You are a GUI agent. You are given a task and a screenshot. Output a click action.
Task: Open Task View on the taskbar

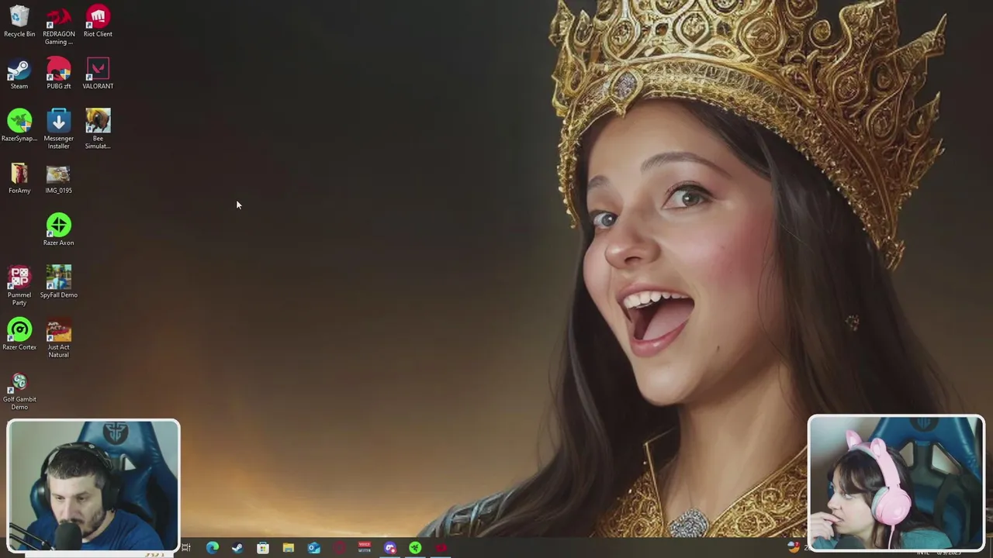pos(186,548)
